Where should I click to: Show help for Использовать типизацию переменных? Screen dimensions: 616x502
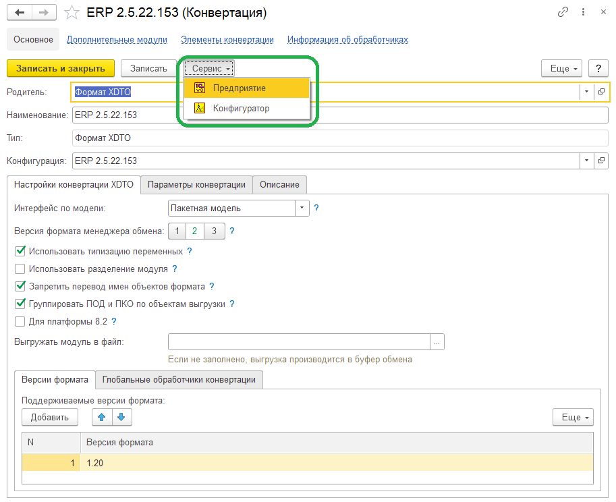[x=190, y=252]
